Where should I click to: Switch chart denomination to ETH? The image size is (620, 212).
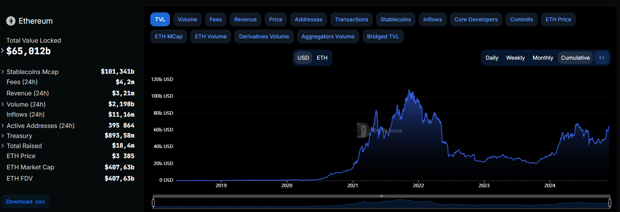(322, 58)
